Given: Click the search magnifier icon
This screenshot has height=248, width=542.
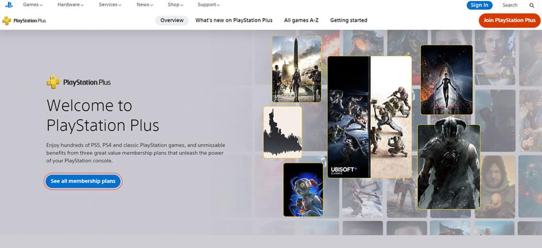Looking at the screenshot, I should pos(532,5).
